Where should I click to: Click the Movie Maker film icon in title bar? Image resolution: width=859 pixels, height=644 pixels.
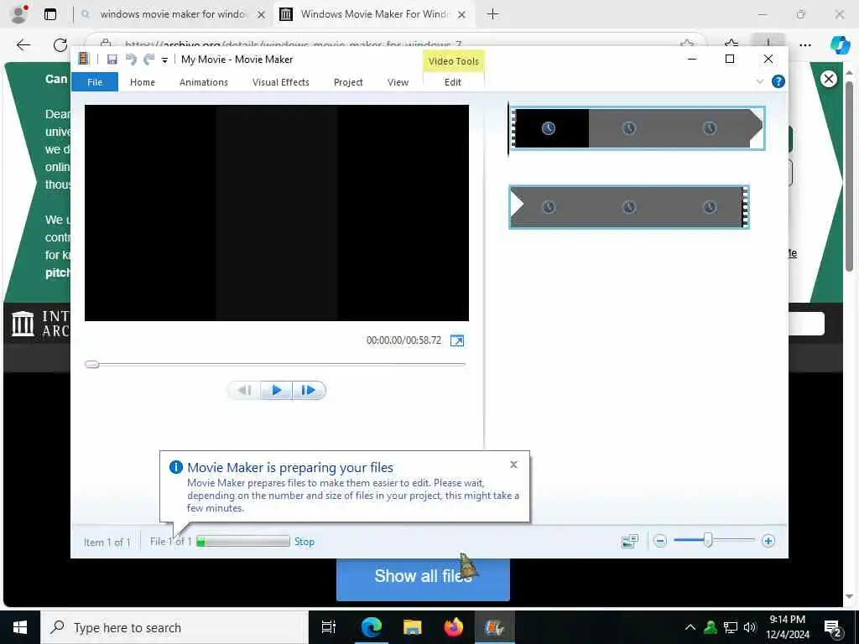click(83, 59)
